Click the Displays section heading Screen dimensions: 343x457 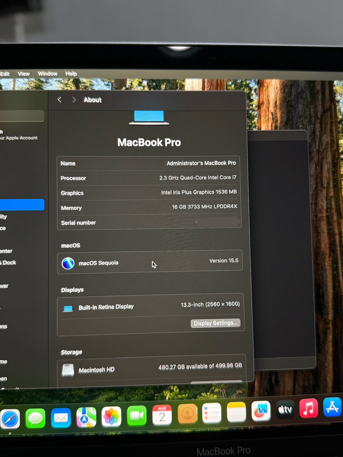point(72,290)
